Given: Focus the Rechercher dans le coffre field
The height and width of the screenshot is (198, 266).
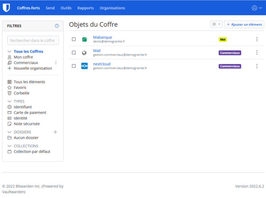Looking at the screenshot, I should pyautogui.click(x=33, y=40).
